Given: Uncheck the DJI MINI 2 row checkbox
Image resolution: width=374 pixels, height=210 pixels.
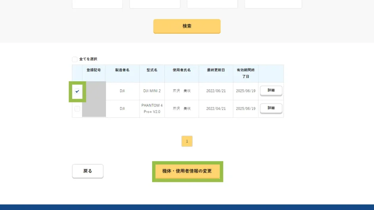Looking at the screenshot, I should [x=77, y=92].
